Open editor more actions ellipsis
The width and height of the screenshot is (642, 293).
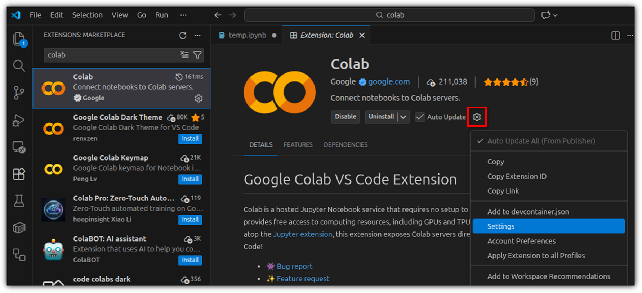(x=630, y=35)
